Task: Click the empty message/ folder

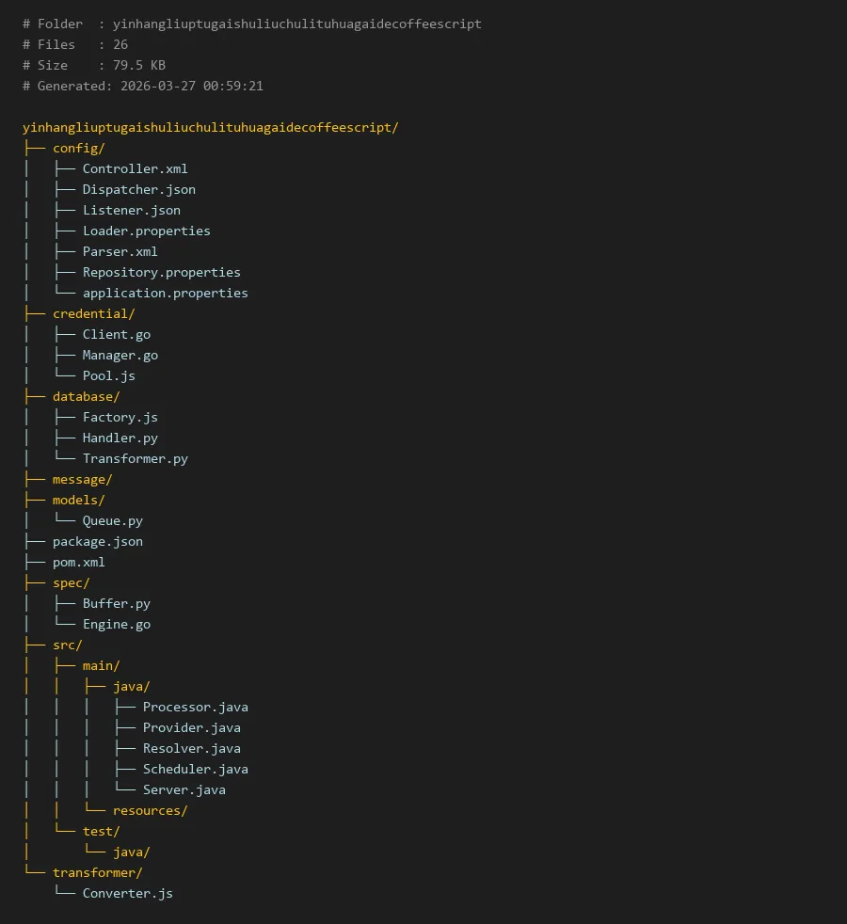Action: click(x=82, y=479)
